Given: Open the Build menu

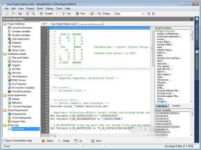Looking at the screenshot, I should click(x=40, y=9).
